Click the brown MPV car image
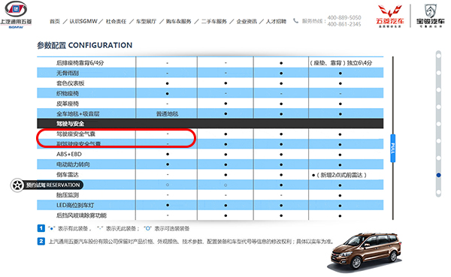Image resolution: width=451 pixels, height=277 pixels. coord(365,251)
